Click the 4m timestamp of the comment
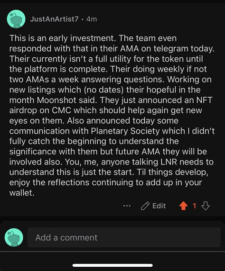Viewport: 225px width, 271px height. (x=92, y=19)
